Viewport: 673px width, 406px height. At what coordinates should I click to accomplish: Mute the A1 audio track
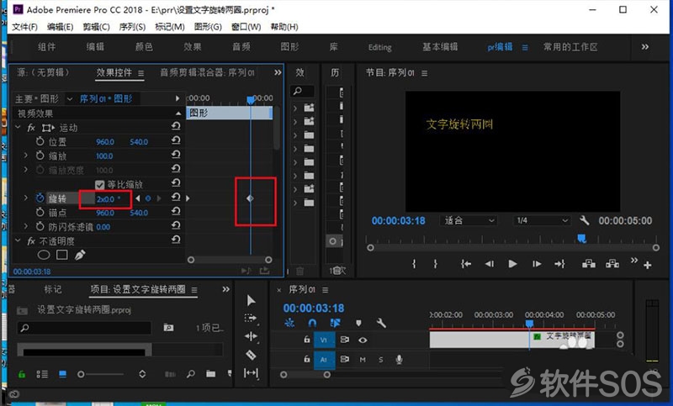(363, 359)
